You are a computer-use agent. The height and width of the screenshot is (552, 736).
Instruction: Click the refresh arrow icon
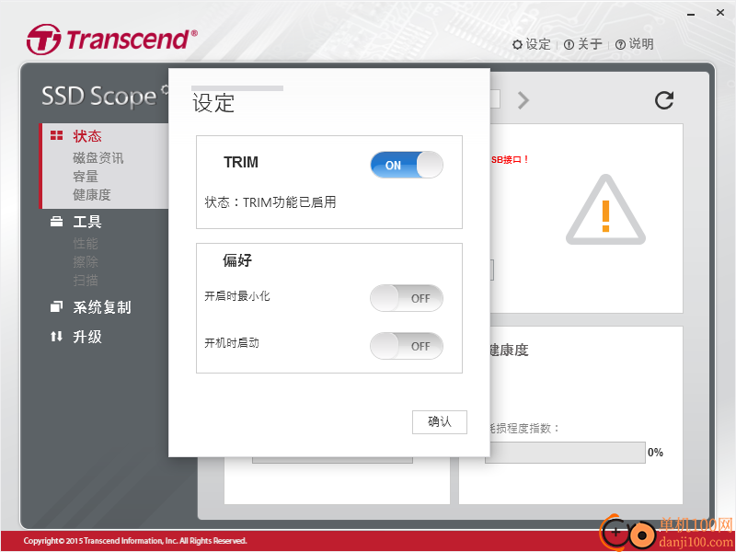664,100
